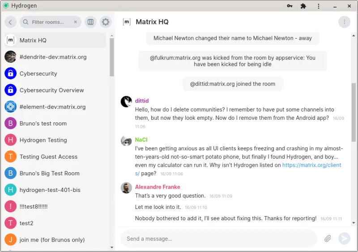Screen dimensions: 358x252
Task: Open Matrix HQ room options menu
Action: click(344, 22)
